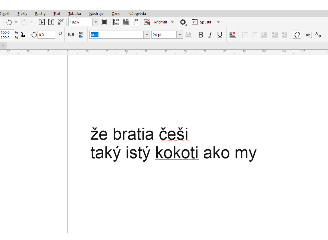Open the 182% zoom level dropdown
The image size is (328, 240).
[96, 22]
